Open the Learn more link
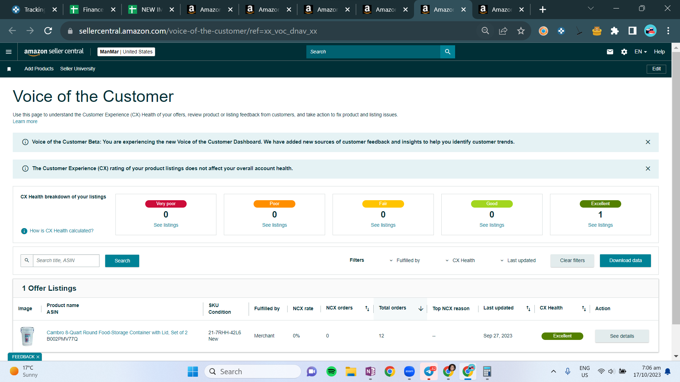Screen dimensions: 680x382 (25, 122)
